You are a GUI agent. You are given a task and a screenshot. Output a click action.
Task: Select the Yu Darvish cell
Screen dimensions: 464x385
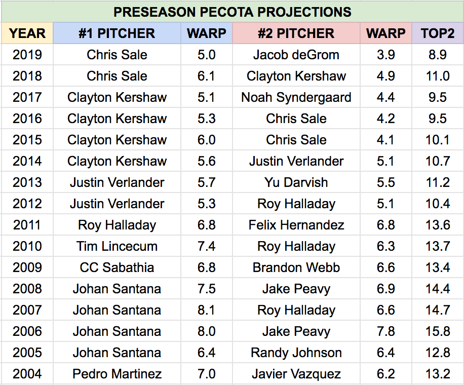tap(296, 182)
